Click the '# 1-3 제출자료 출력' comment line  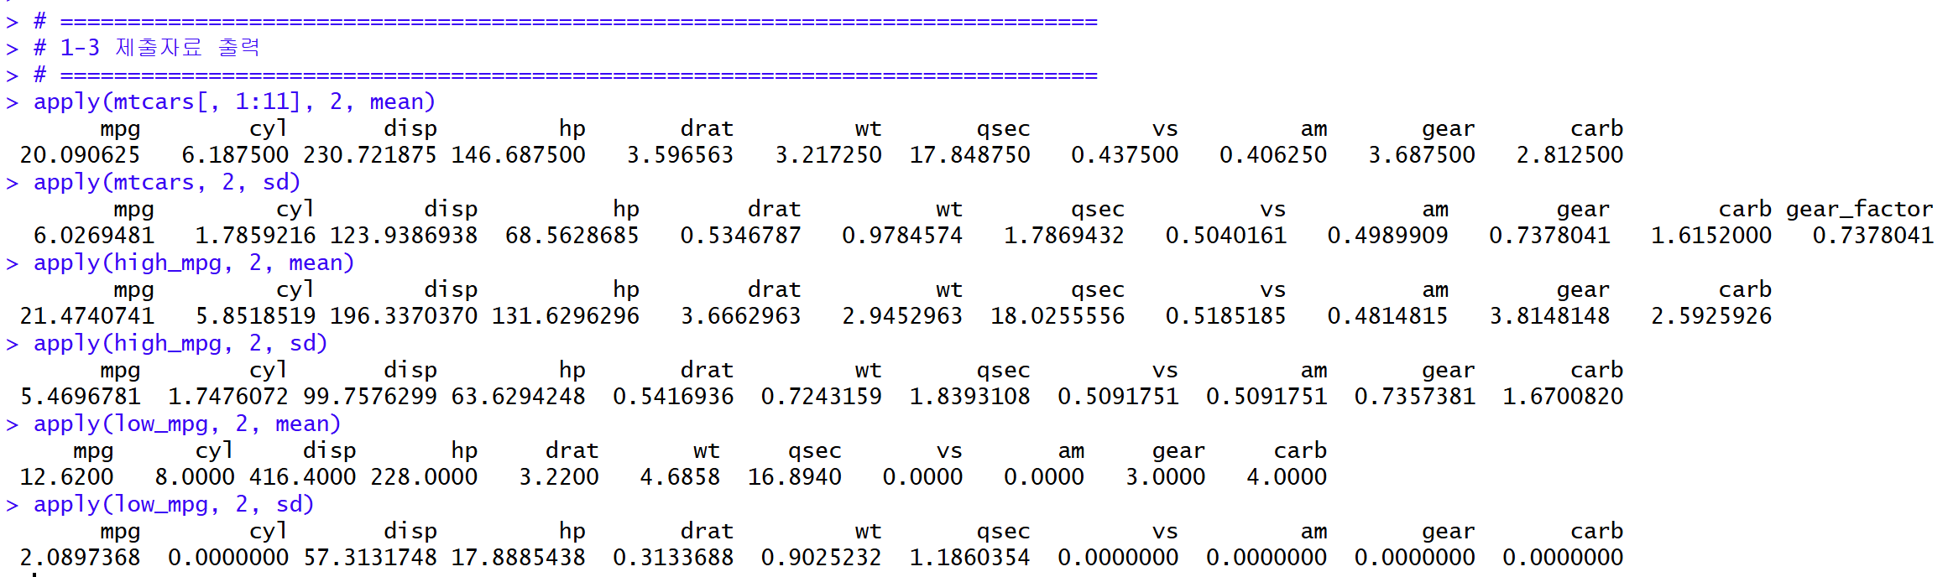pos(147,48)
